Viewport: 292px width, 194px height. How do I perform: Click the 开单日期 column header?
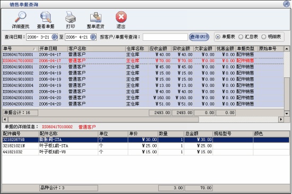tap(53, 49)
